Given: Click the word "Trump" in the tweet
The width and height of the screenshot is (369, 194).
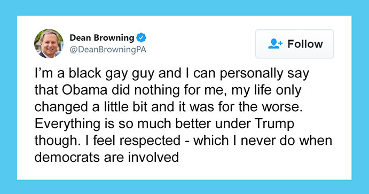Looking at the screenshot, I should 274,125.
